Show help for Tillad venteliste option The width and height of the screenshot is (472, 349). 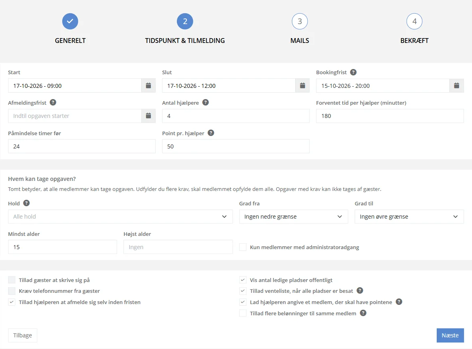pyautogui.click(x=360, y=290)
